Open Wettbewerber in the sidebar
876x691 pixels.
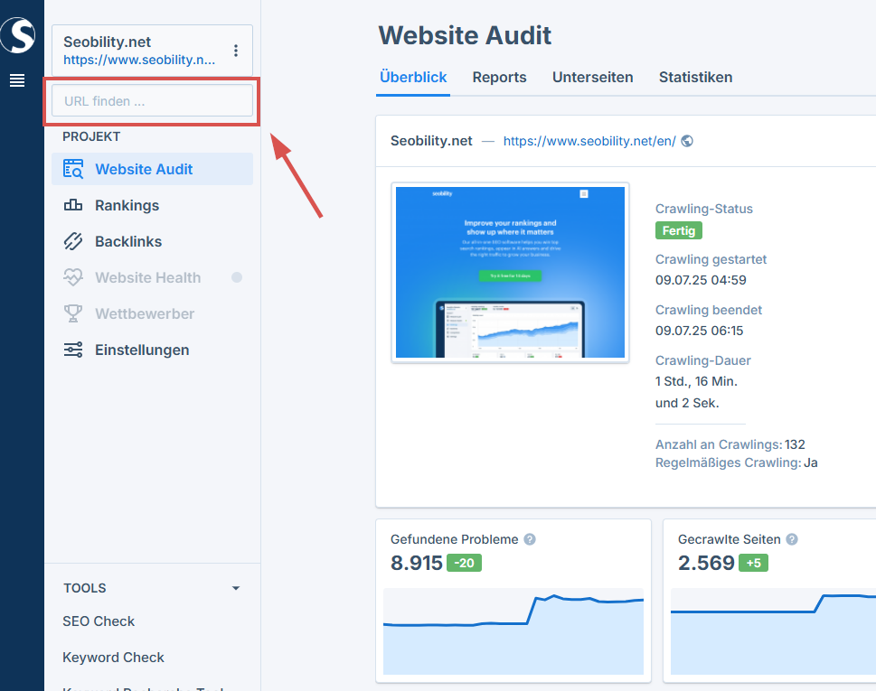(x=152, y=313)
